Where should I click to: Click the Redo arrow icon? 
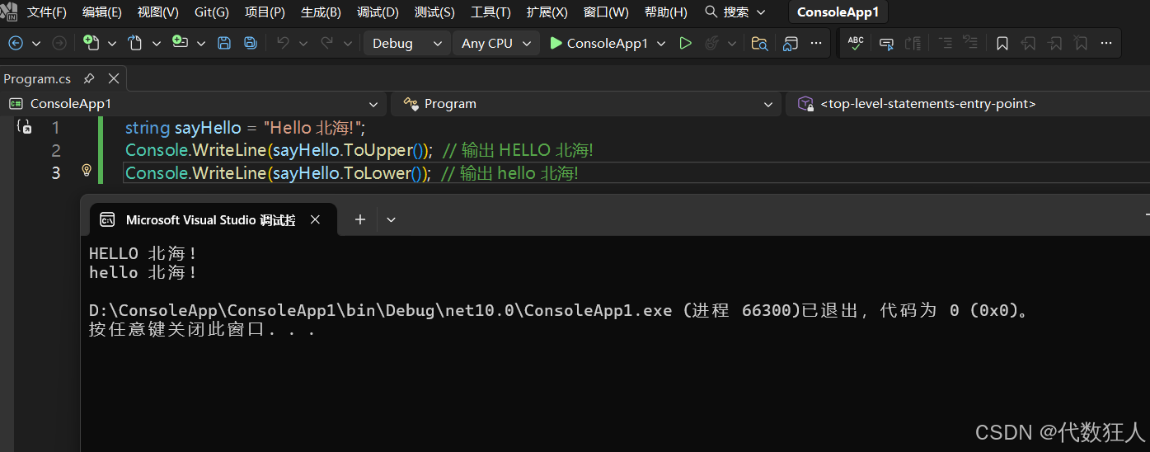(327, 43)
